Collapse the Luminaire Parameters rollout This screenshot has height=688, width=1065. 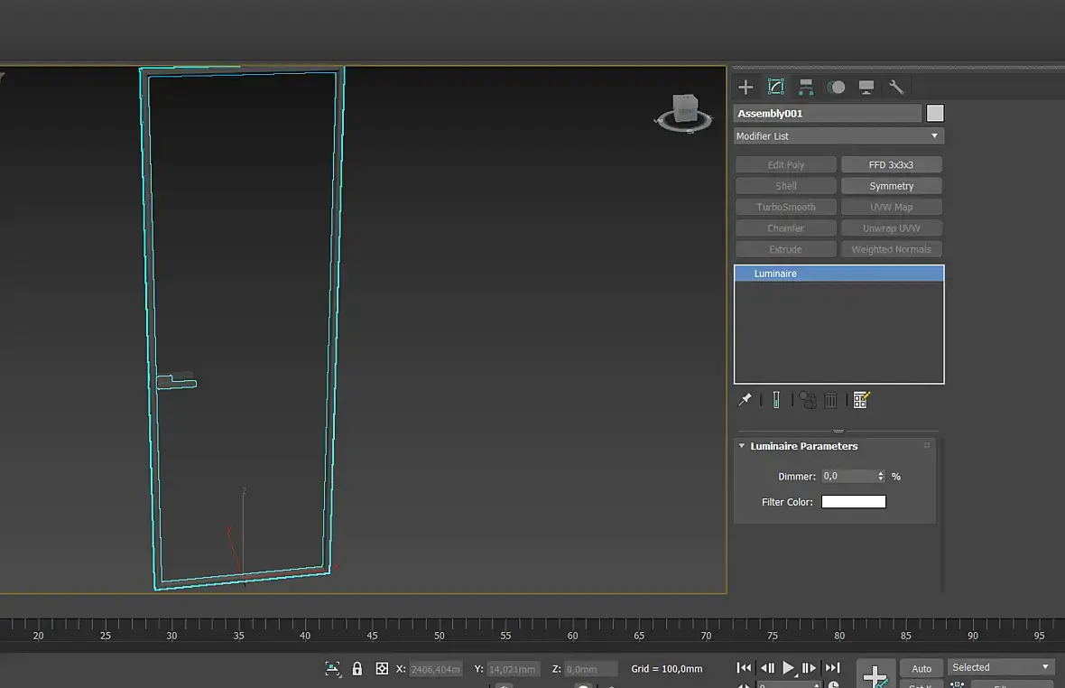(742, 446)
